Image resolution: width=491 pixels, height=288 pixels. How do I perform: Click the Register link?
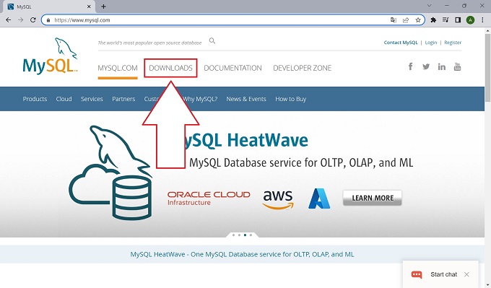(x=453, y=43)
